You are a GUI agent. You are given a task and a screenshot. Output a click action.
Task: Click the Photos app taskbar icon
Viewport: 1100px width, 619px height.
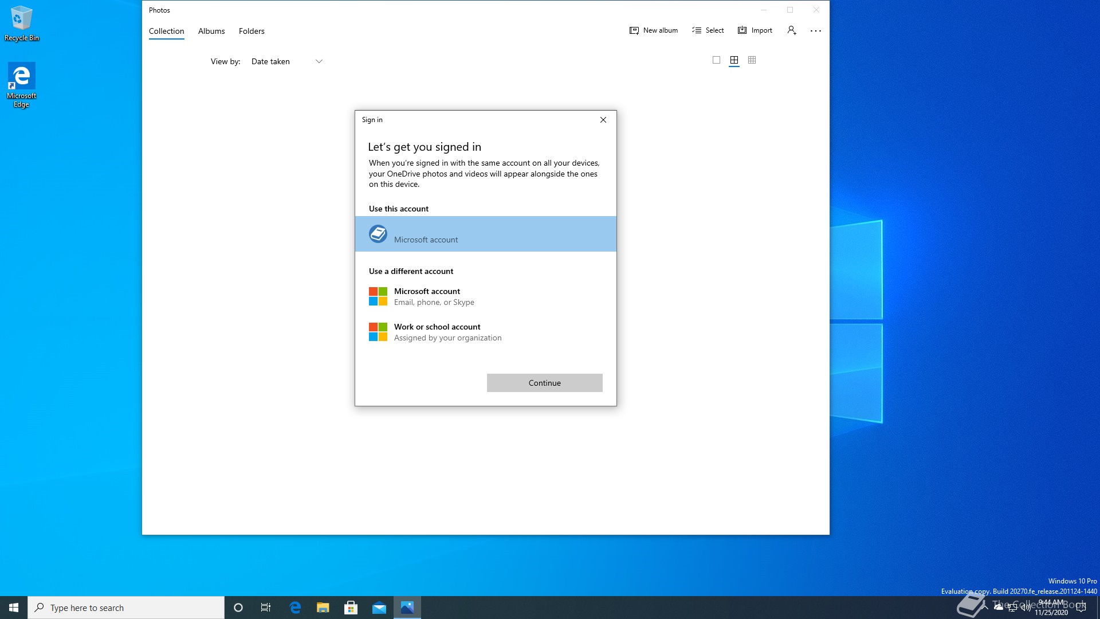(407, 608)
